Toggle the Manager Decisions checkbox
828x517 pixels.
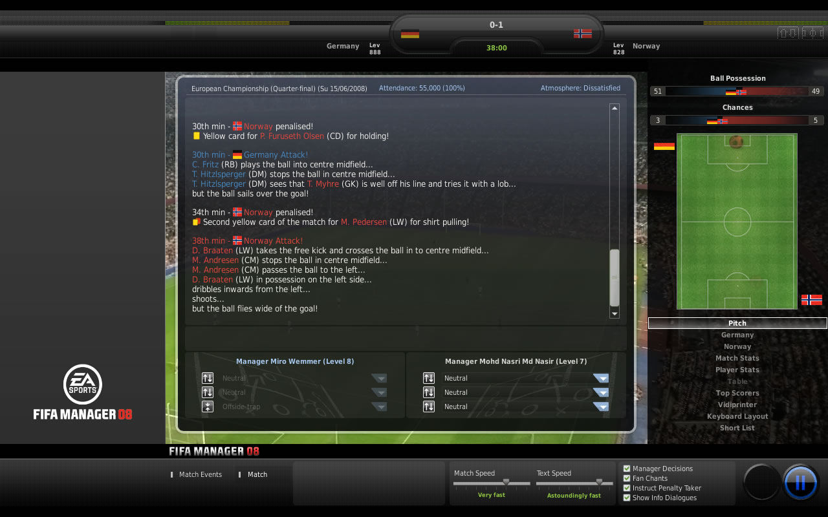627,469
